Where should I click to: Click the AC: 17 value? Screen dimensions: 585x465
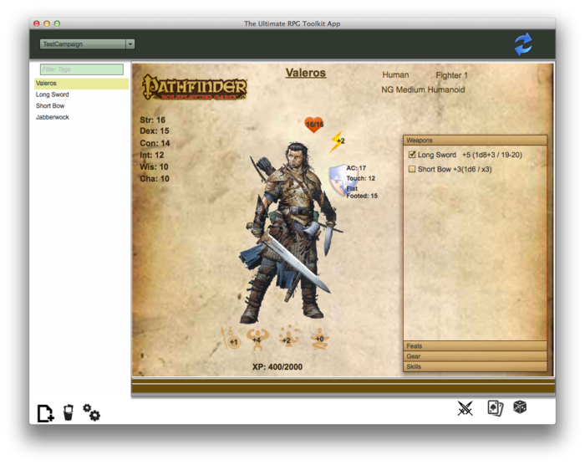click(x=356, y=168)
